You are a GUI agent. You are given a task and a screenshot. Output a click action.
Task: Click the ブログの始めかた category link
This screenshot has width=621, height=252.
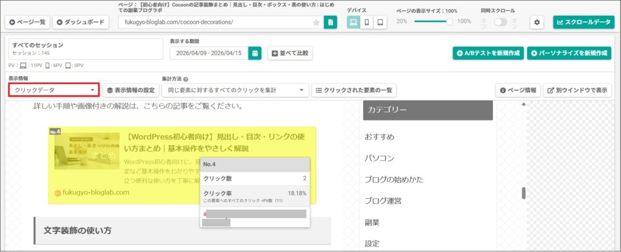pos(394,179)
